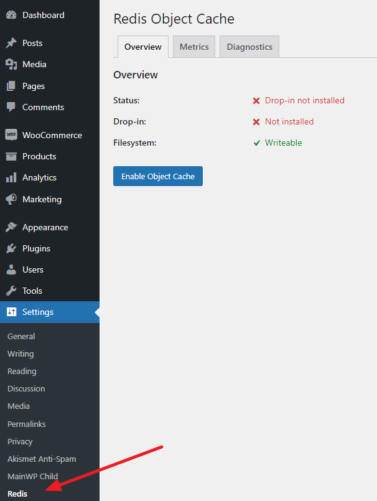Open Permalinks under Settings
The height and width of the screenshot is (501, 377).
click(x=26, y=424)
